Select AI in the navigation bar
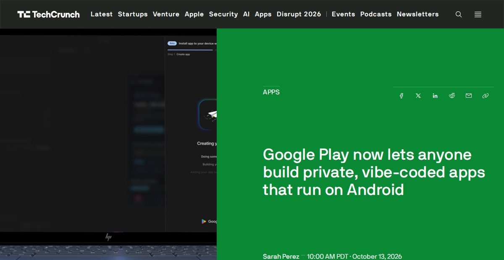Viewport: 504px width, 260px height. (x=247, y=14)
